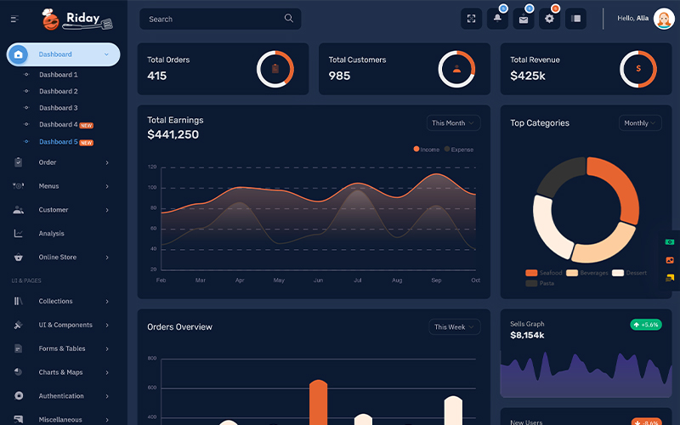The height and width of the screenshot is (425, 680).
Task: Toggle fullscreen mode icon
Action: (x=471, y=19)
